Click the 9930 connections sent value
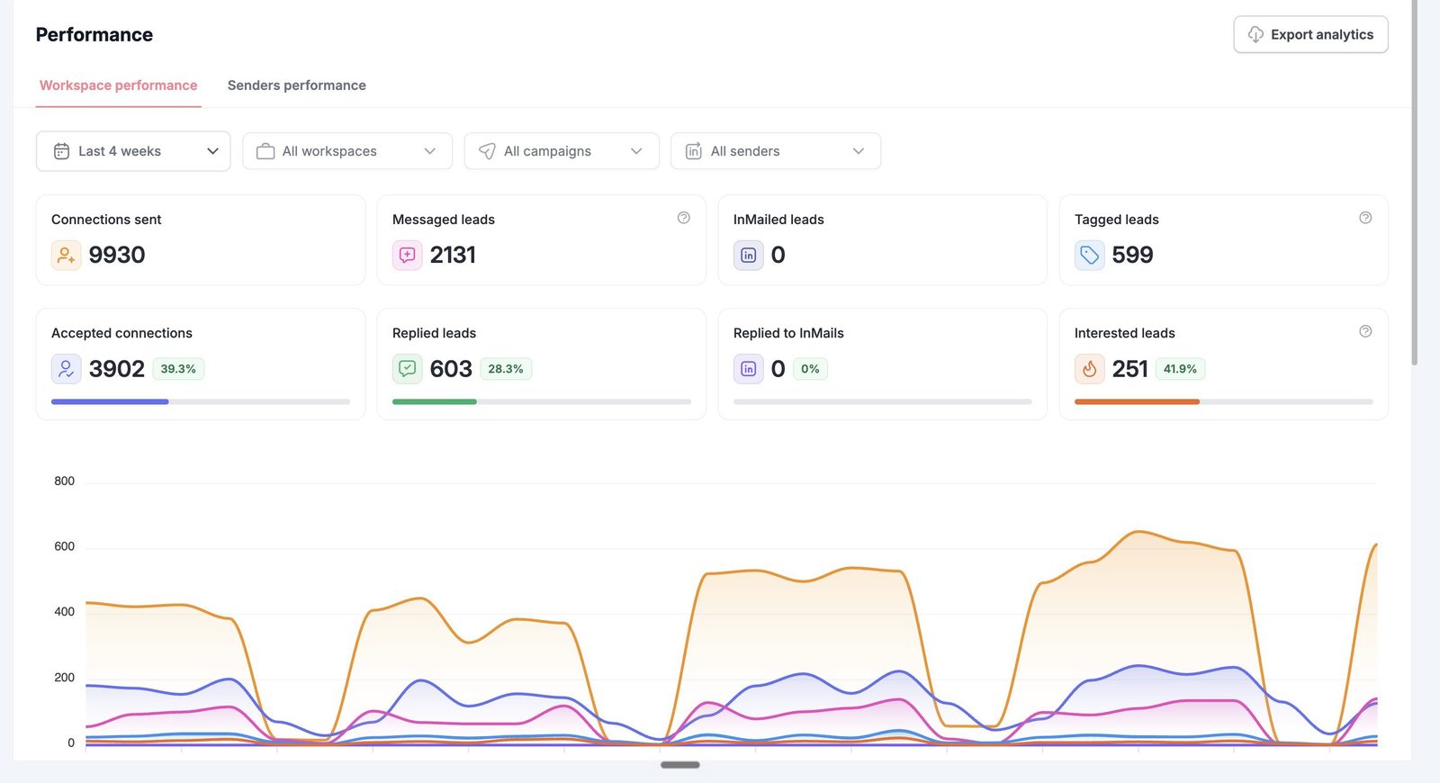Image resolution: width=1440 pixels, height=783 pixels. 117,256
